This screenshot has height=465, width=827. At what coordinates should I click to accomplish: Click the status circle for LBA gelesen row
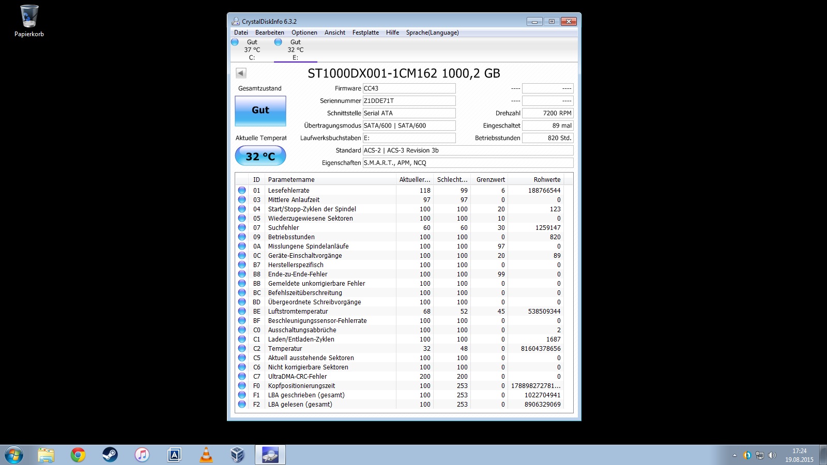(x=242, y=404)
